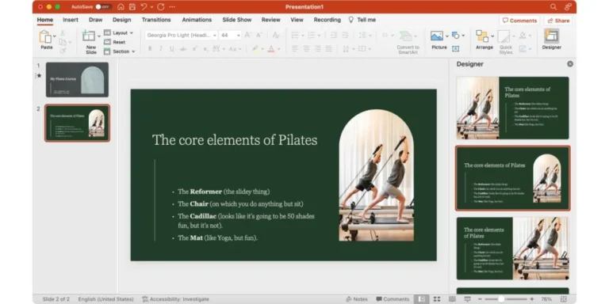The height and width of the screenshot is (304, 609).
Task: Click Accessibility: Investigate in status bar
Action: coord(175,299)
